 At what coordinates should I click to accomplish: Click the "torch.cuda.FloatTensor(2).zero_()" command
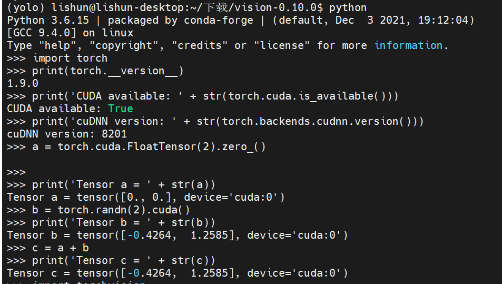click(x=162, y=146)
